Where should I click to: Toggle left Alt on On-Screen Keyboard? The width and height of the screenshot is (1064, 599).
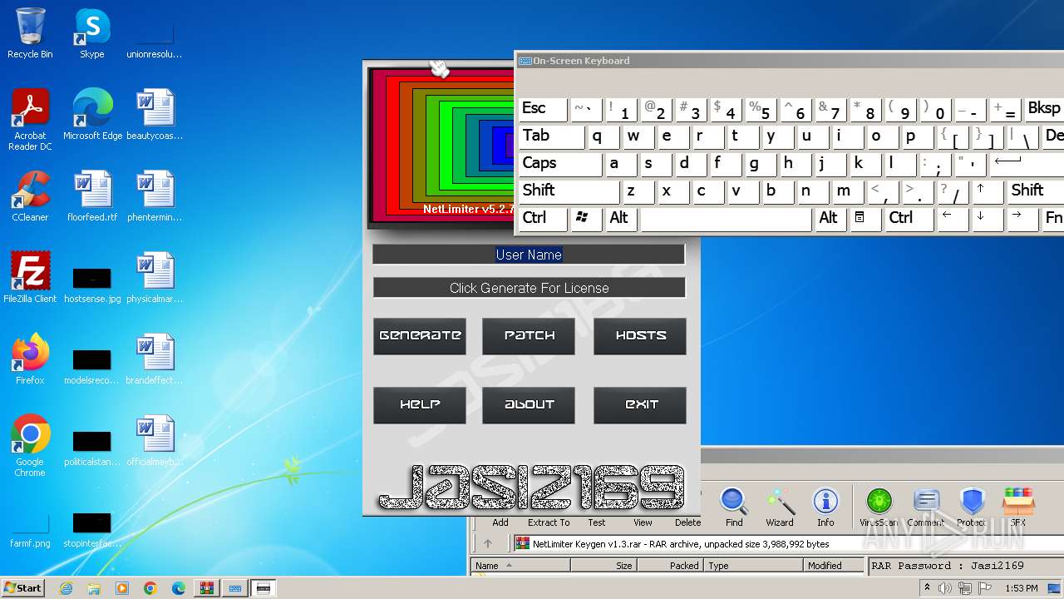click(x=622, y=219)
